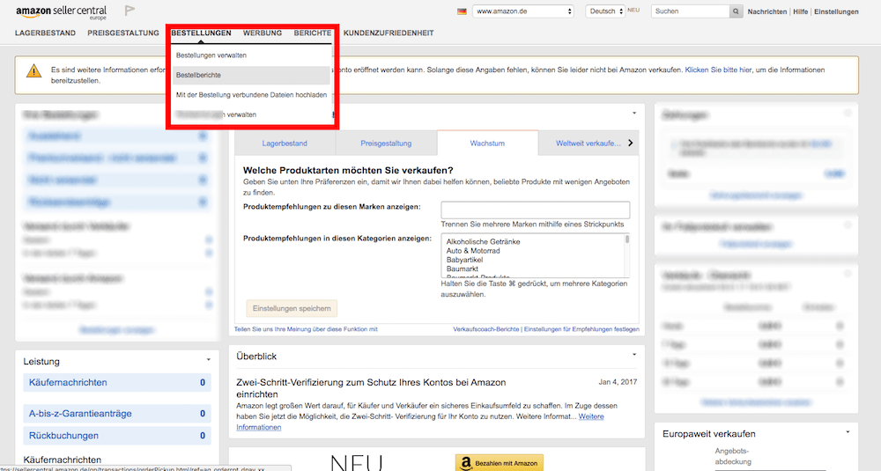
Task: Open the A-bis-z-Garantieanträge link
Action: click(80, 413)
